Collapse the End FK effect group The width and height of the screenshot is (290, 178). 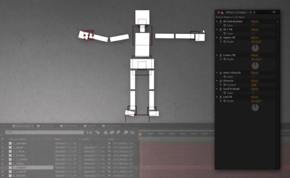pos(217,97)
